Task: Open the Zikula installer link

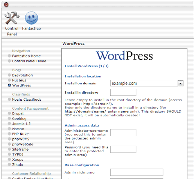Action: point(17,164)
